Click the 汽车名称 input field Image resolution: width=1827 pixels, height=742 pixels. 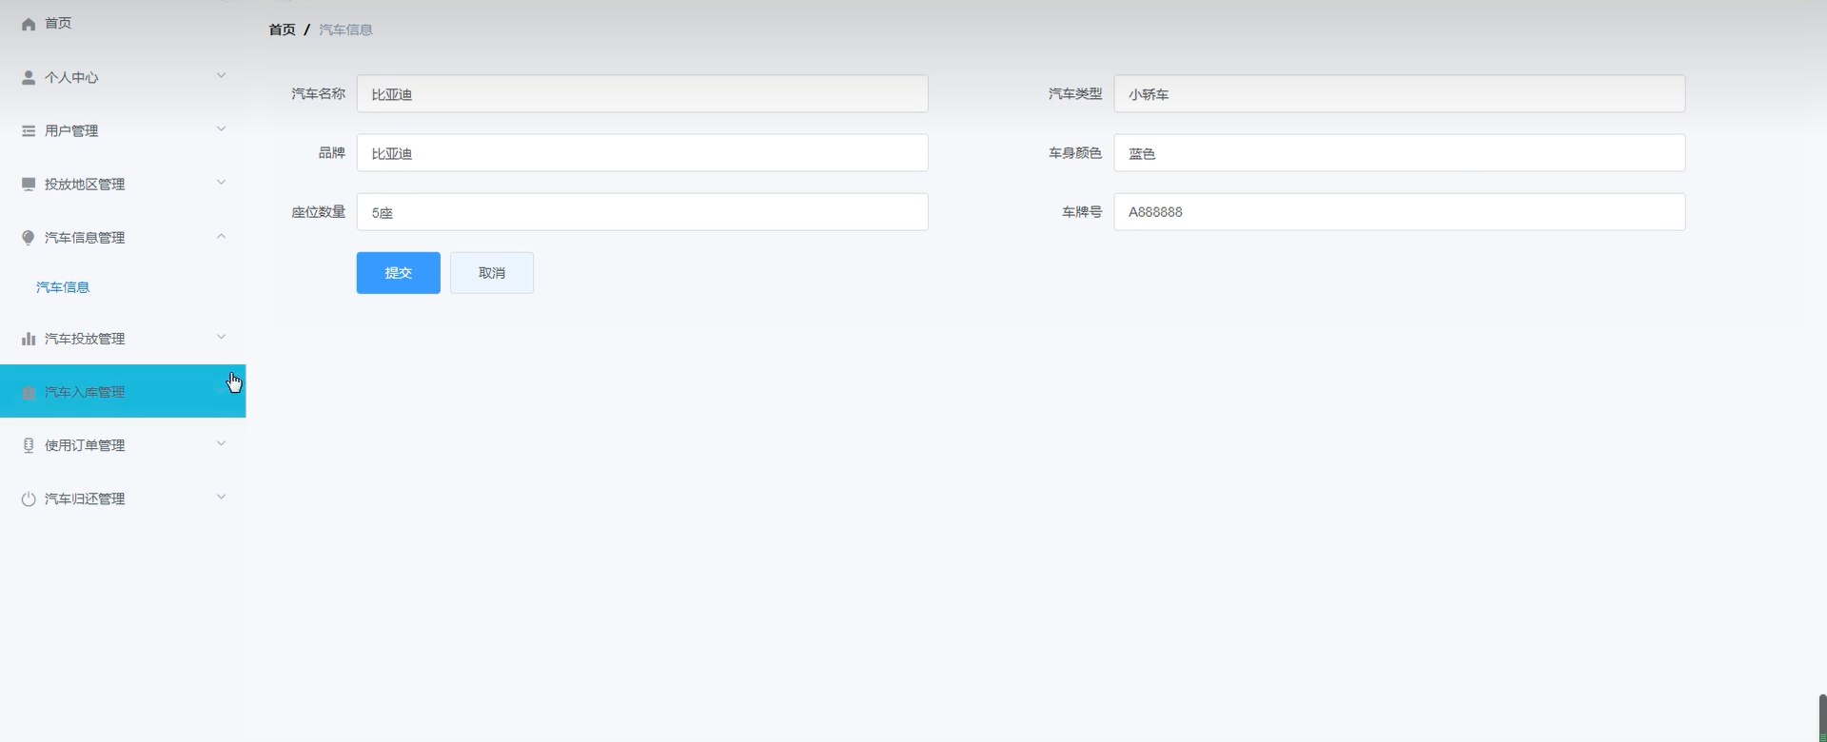[x=642, y=94]
